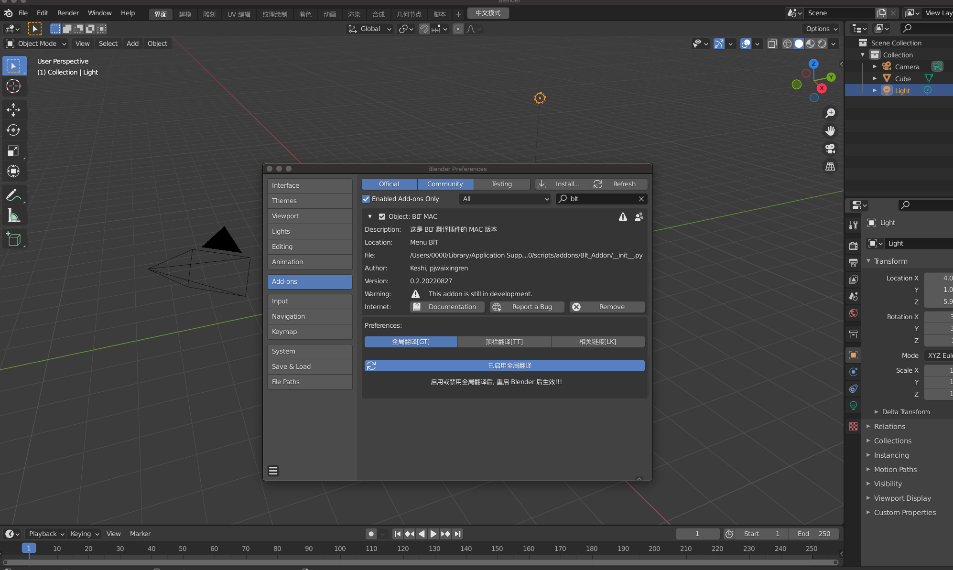Click Remove addon button
This screenshot has height=570, width=953.
click(607, 307)
